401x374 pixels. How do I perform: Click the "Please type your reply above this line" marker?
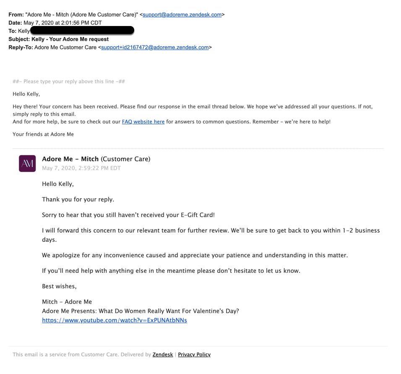69,81
